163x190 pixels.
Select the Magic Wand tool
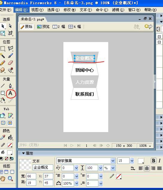2,56
